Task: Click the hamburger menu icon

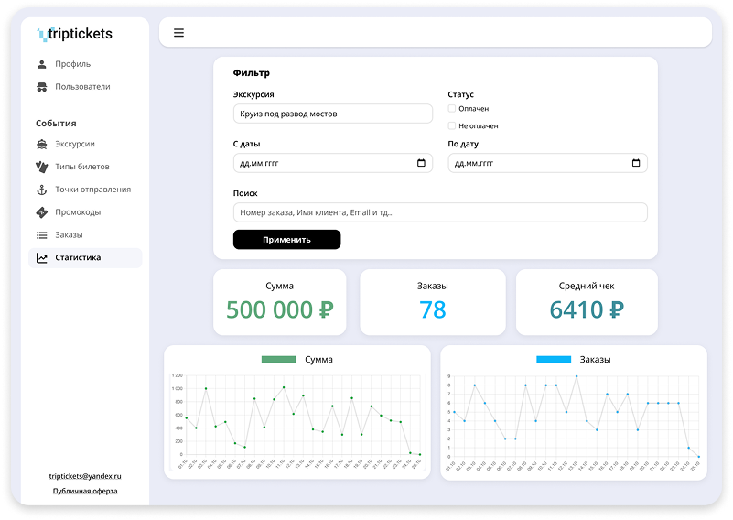Action: click(x=178, y=33)
